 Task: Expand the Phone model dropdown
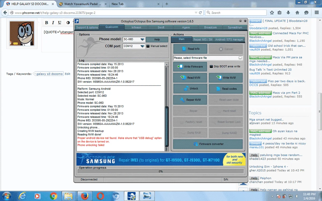(x=142, y=39)
